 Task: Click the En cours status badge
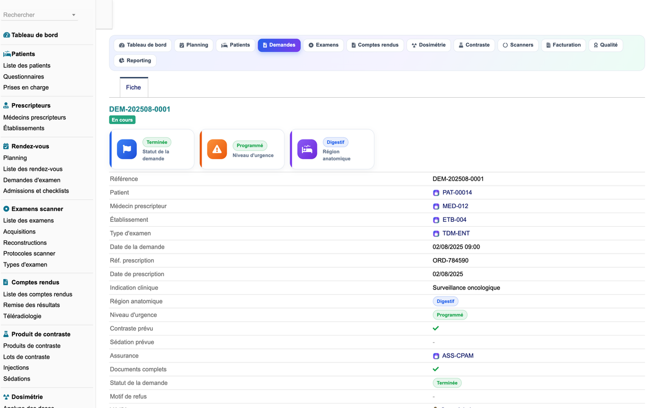click(122, 120)
